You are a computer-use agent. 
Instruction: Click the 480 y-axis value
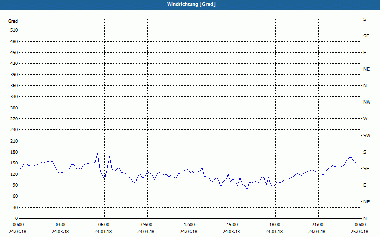(14, 42)
